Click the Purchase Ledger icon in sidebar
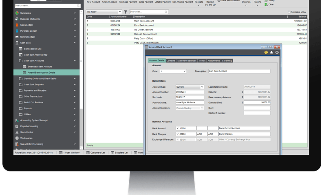 [x=17, y=31]
